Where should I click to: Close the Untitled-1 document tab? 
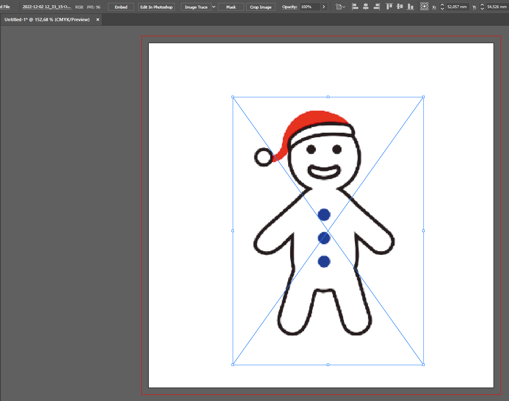point(97,20)
